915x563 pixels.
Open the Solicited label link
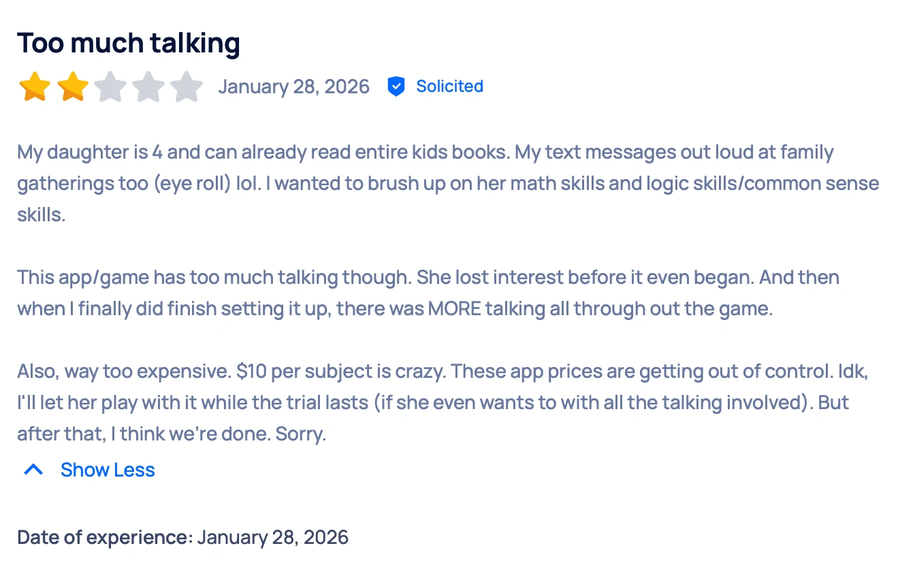point(449,86)
